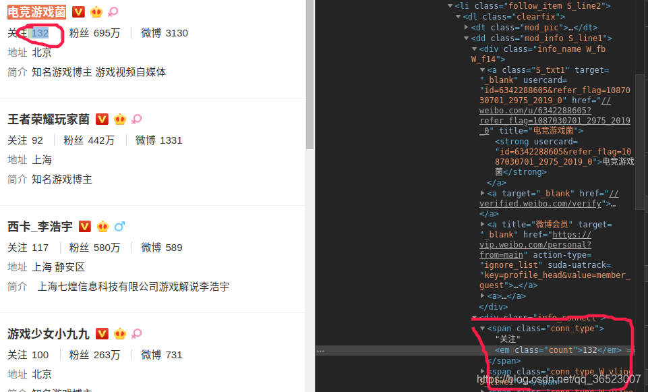Click the address 上海 under 王者荣耀玩家菌
The image size is (648, 392).
click(x=42, y=160)
